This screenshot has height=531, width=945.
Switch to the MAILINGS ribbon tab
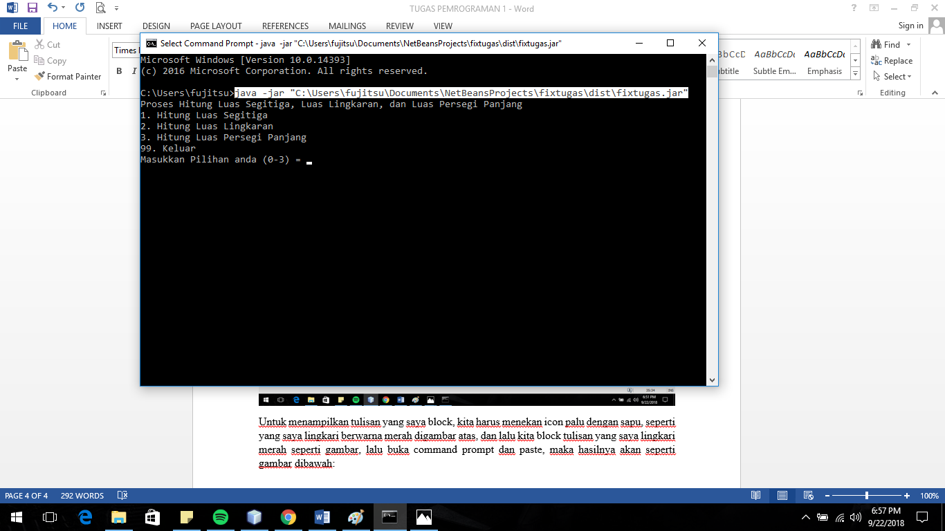pos(347,26)
